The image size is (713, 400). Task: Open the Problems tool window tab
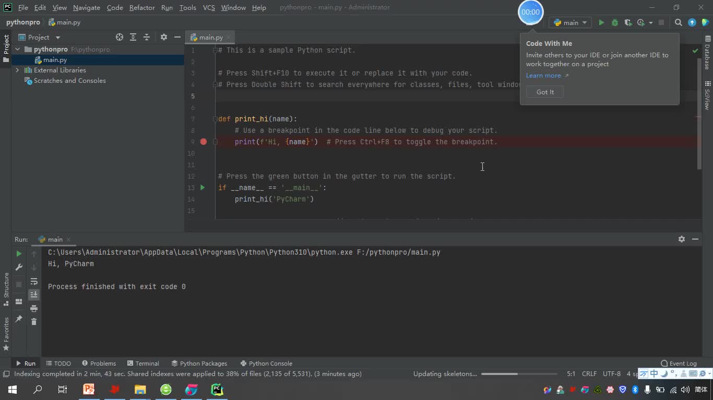click(99, 364)
